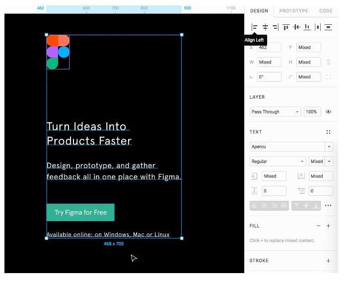Select Turn Ideas Into Products headline
This screenshot has width=344, height=283.
(x=89, y=134)
